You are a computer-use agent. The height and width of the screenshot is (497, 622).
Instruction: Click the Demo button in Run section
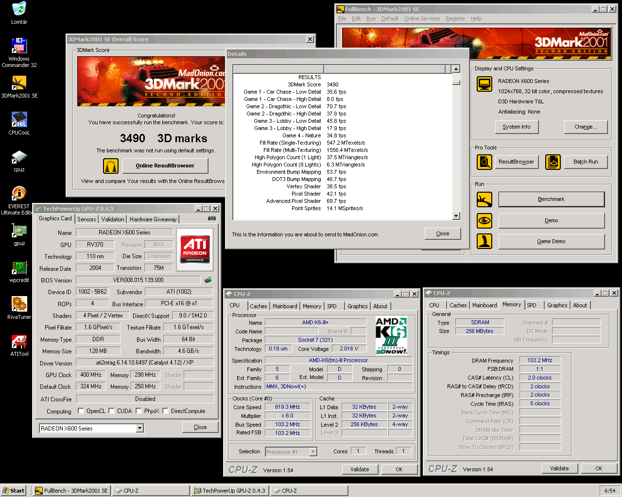(552, 220)
